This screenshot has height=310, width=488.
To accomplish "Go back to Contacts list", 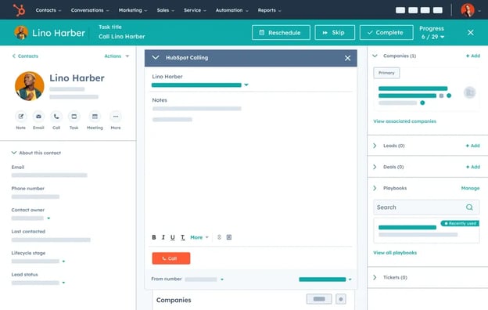I will [25, 56].
